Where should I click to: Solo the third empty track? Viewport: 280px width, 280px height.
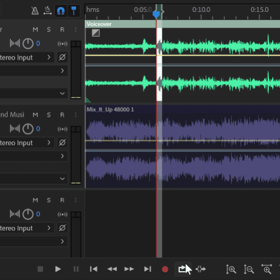click(49, 200)
